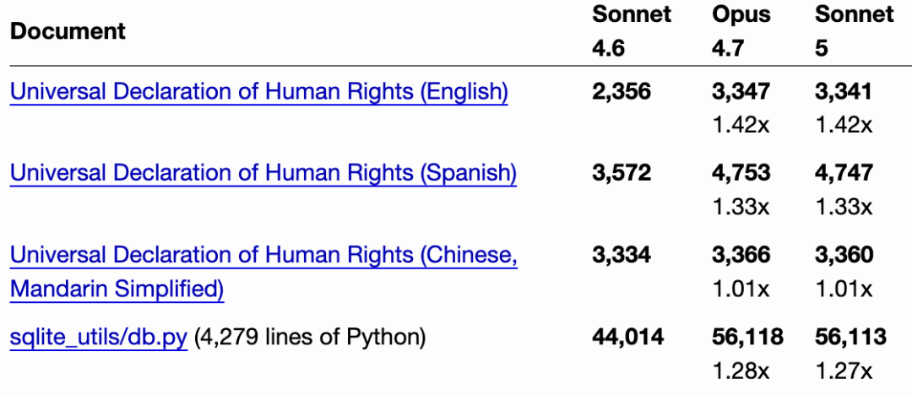Click the 3,572 Spanish Sonnet 4.6 value
The image size is (912, 395).
tap(622, 173)
